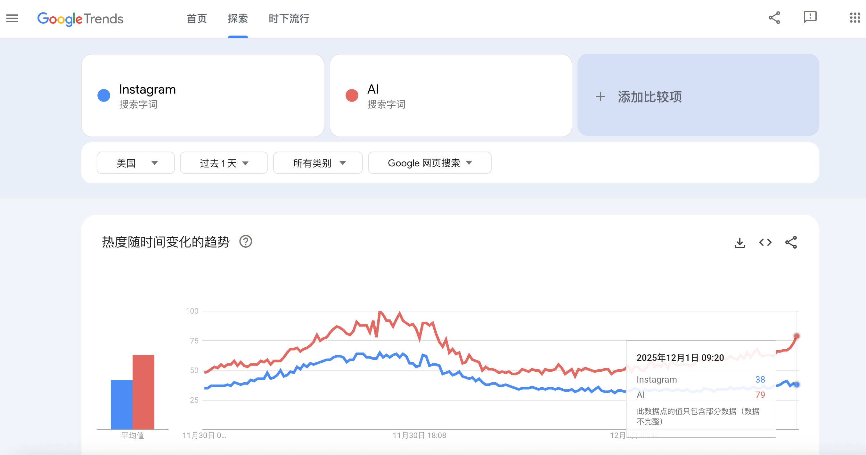866x455 pixels.
Task: Click the Google Trends logo
Action: pyautogui.click(x=80, y=19)
